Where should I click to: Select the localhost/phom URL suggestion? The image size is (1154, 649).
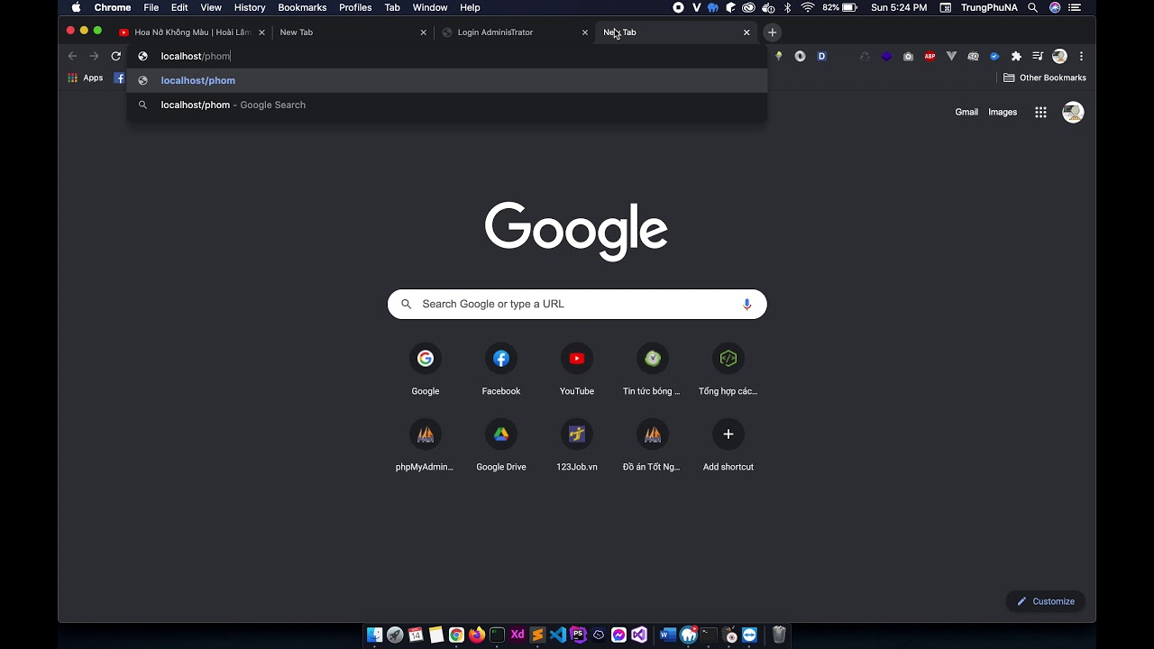coord(447,80)
